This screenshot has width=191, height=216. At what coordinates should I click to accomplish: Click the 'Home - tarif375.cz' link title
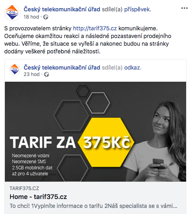tap(38, 197)
